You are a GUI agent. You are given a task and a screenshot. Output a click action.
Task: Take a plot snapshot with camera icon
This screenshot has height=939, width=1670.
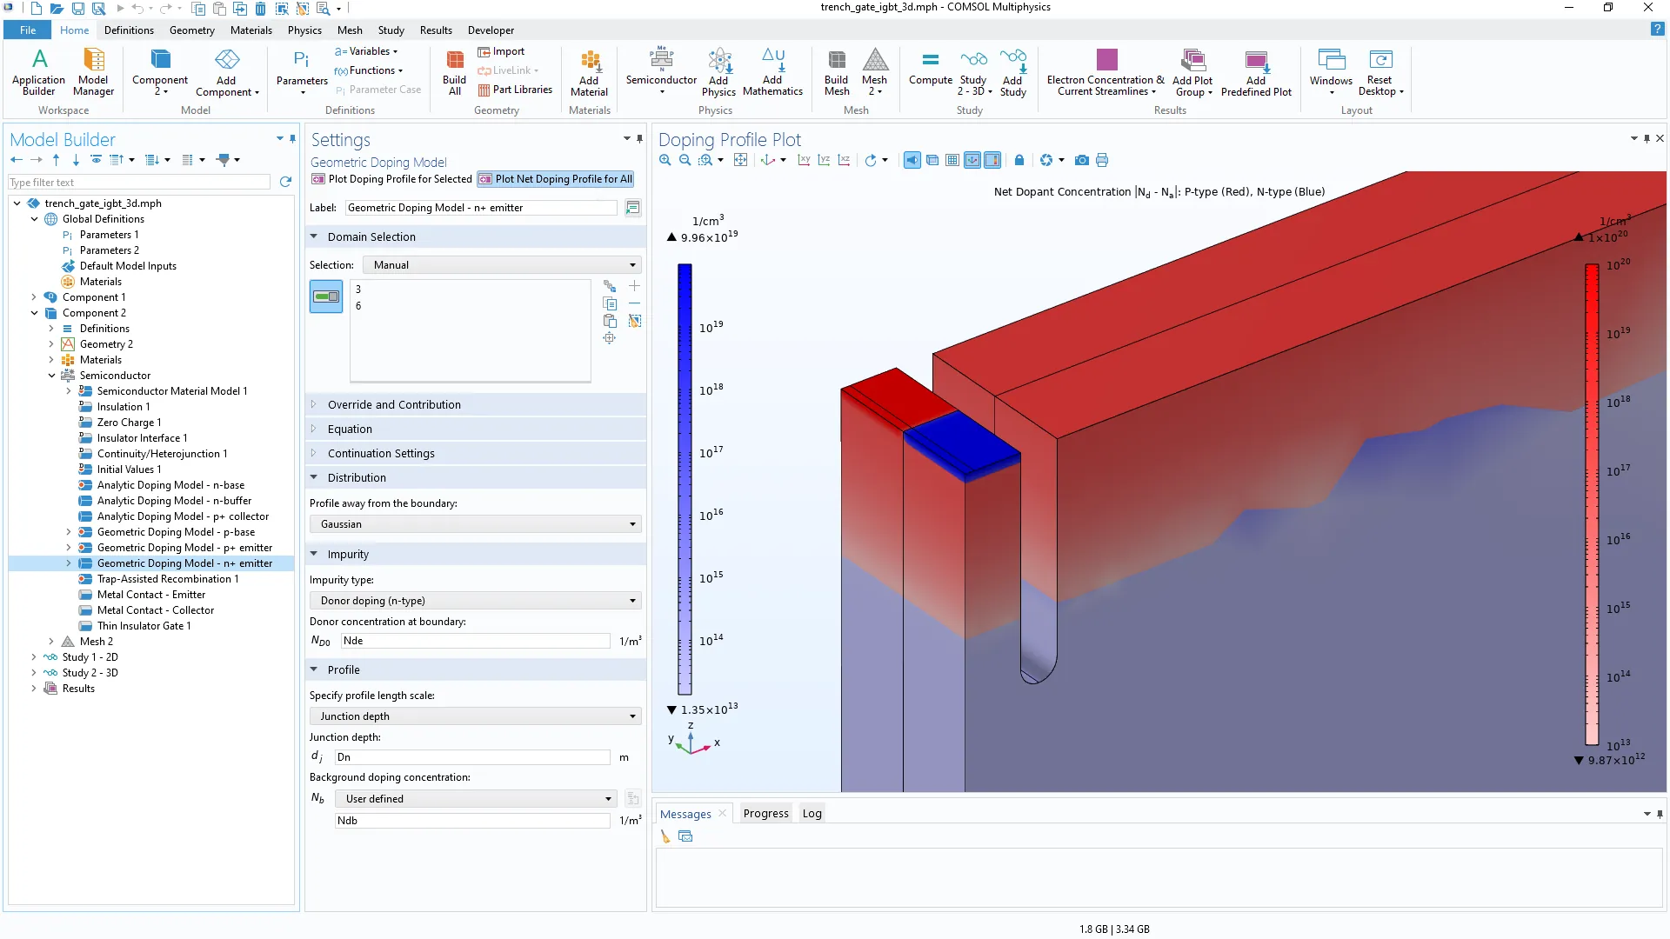[x=1081, y=160]
